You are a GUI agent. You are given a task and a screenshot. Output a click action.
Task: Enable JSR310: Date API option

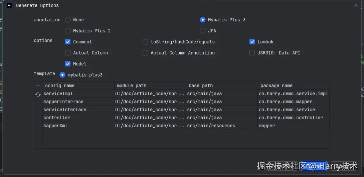[252, 53]
